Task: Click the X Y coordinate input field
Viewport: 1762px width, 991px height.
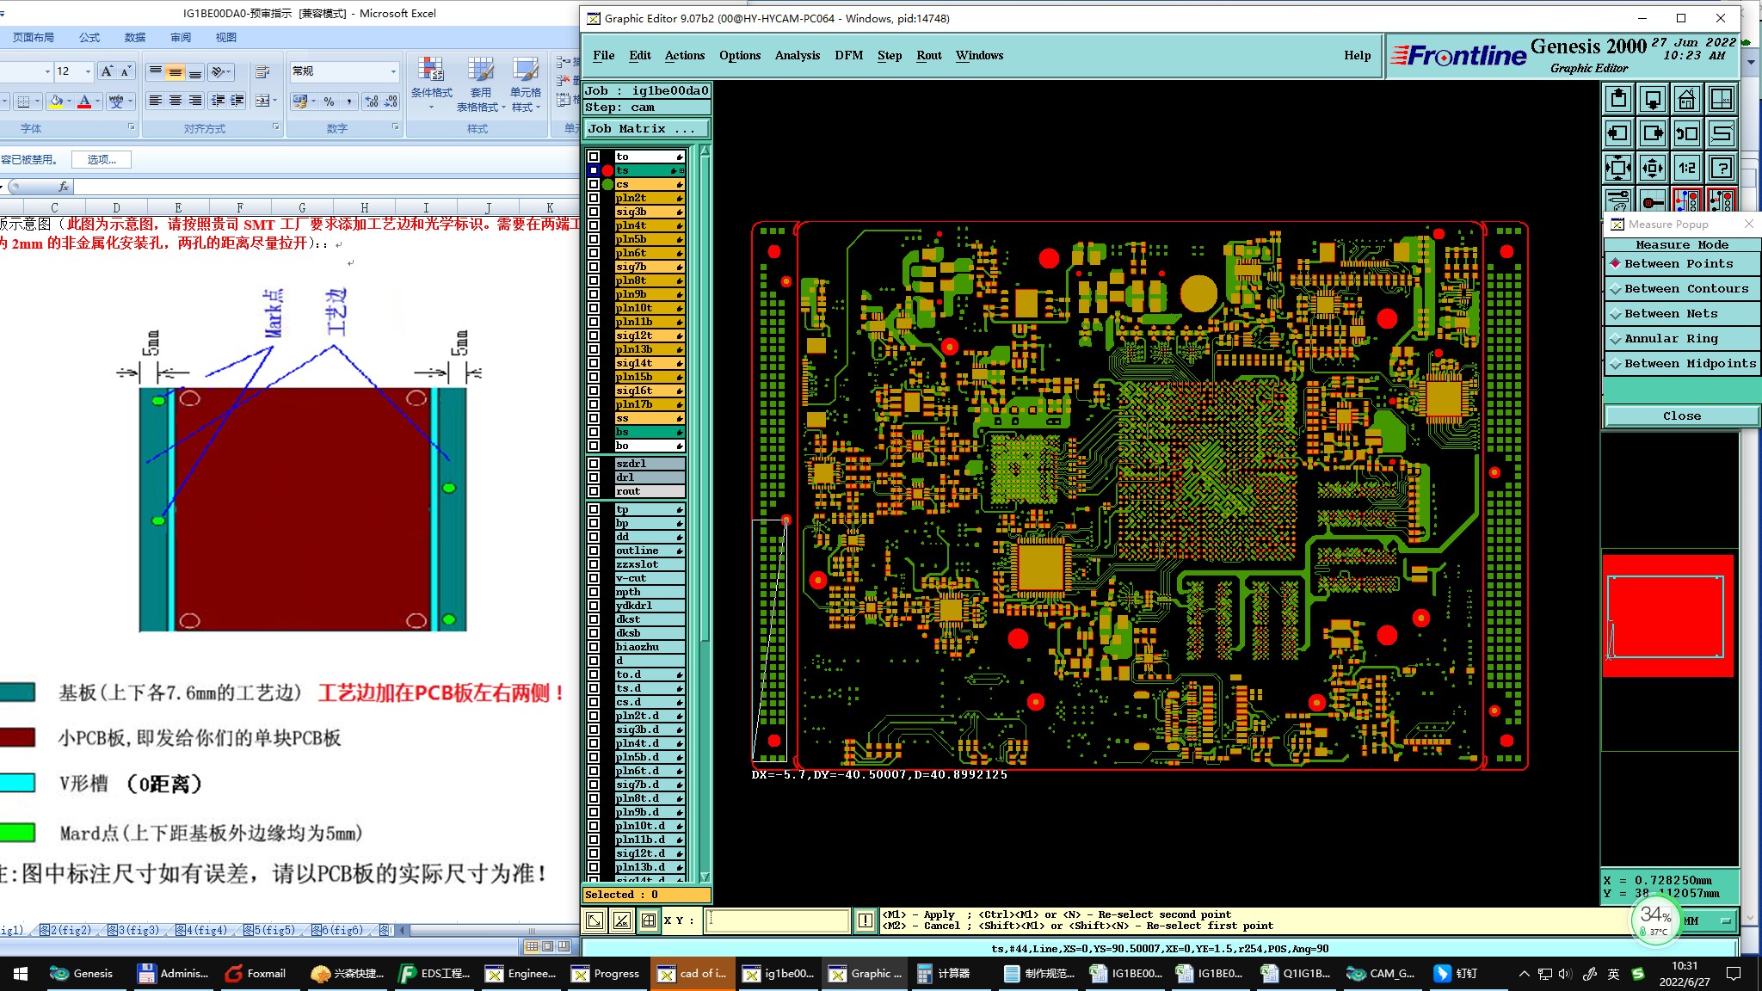Action: (778, 920)
